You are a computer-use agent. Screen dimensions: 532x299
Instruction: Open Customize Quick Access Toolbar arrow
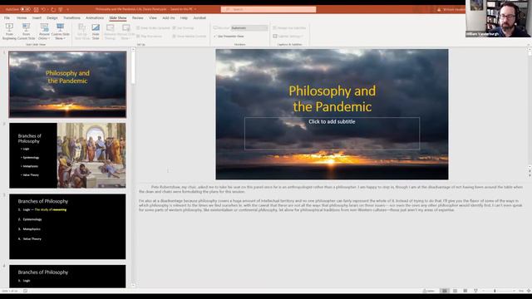[68, 9]
